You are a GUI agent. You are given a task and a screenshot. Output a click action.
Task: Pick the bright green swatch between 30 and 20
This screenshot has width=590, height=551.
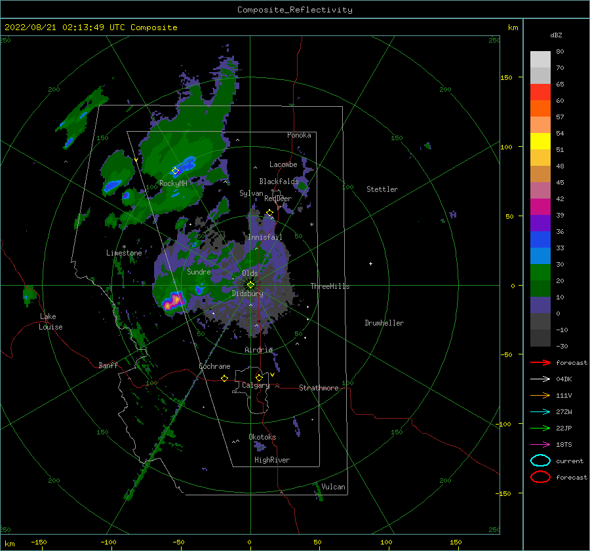pyautogui.click(x=540, y=272)
